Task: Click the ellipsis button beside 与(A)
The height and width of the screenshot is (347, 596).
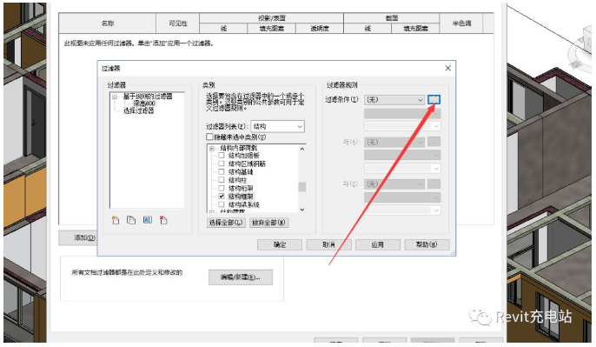Action: coord(434,142)
